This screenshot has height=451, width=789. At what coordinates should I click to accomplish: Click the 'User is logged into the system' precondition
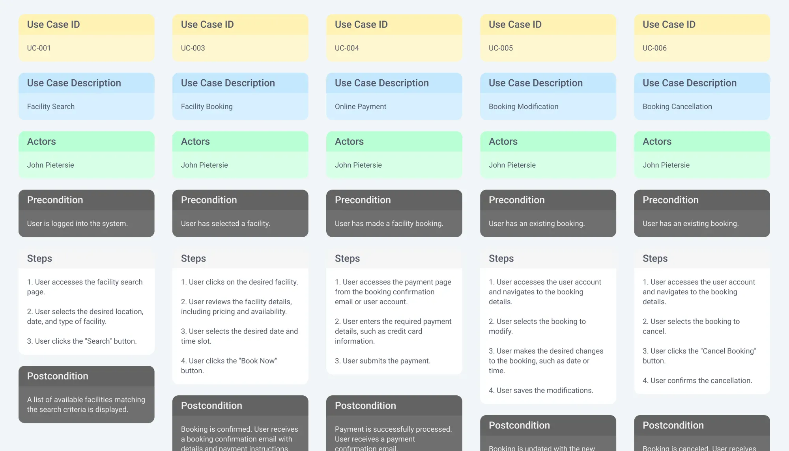point(86,213)
